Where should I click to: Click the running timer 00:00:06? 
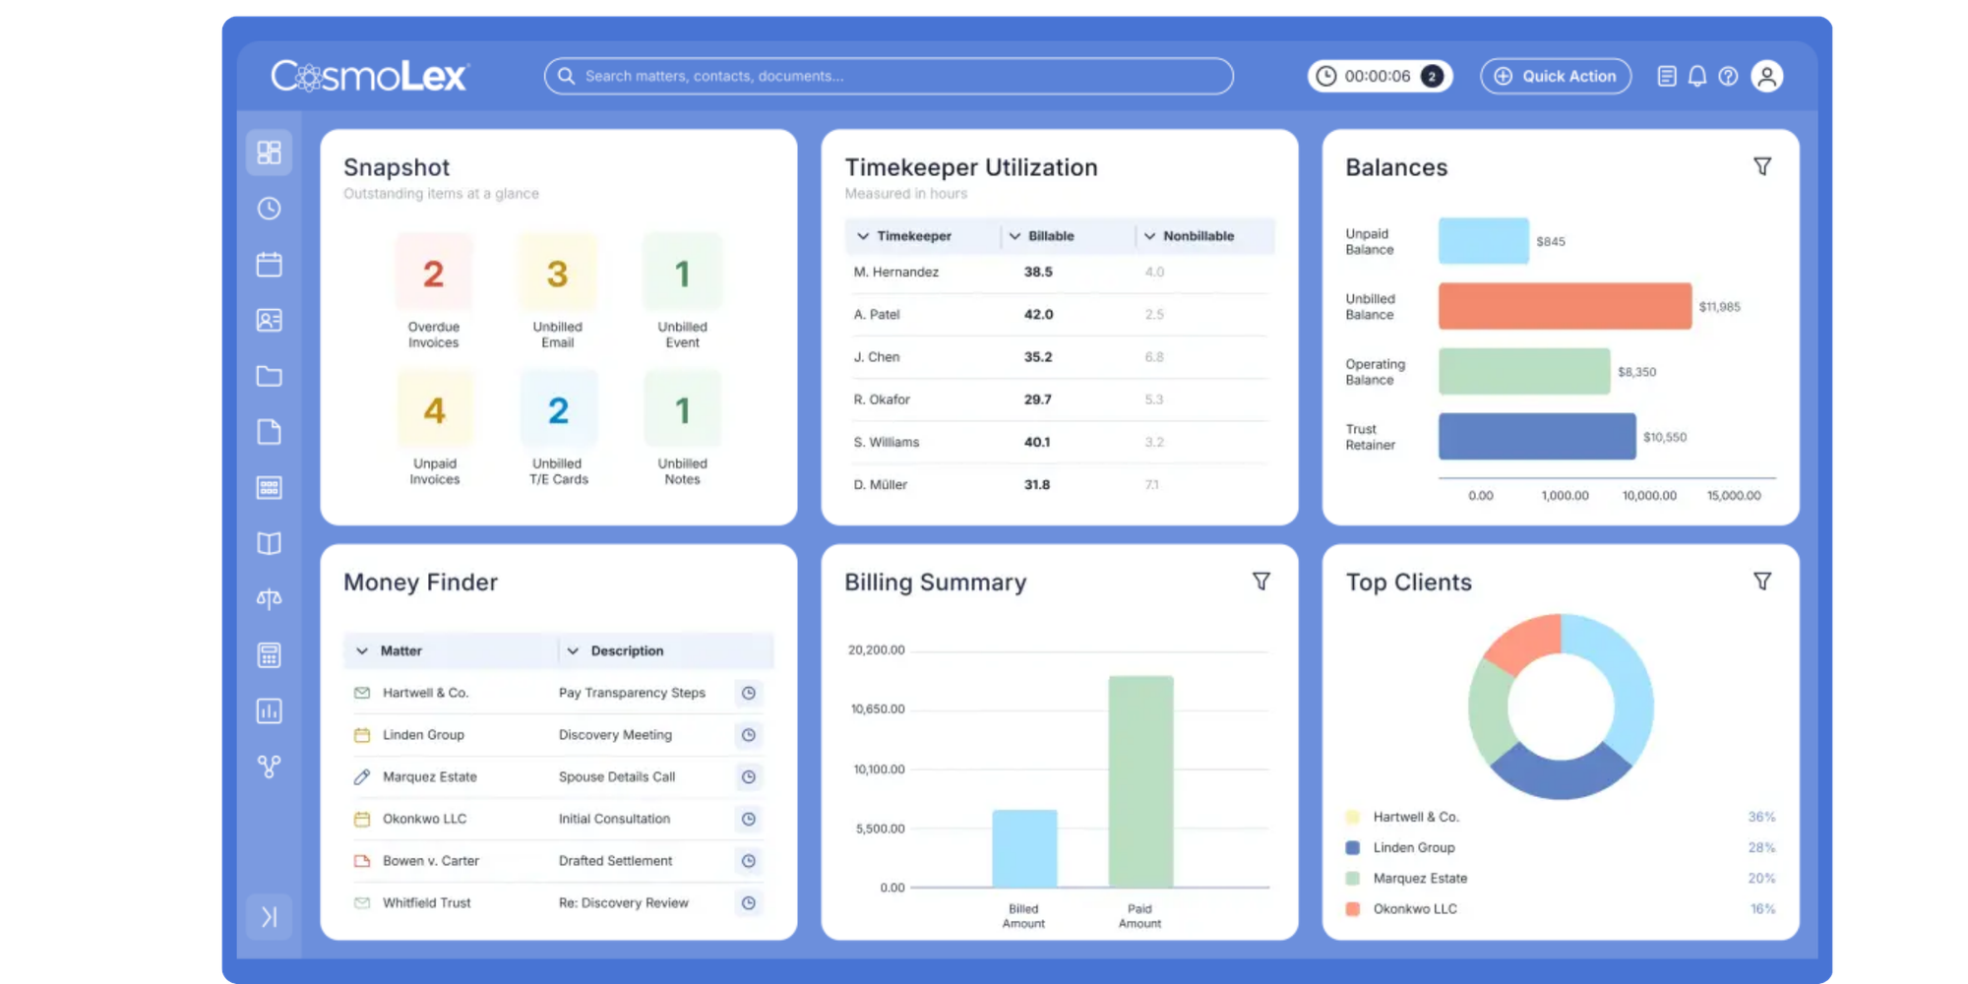click(x=1380, y=76)
